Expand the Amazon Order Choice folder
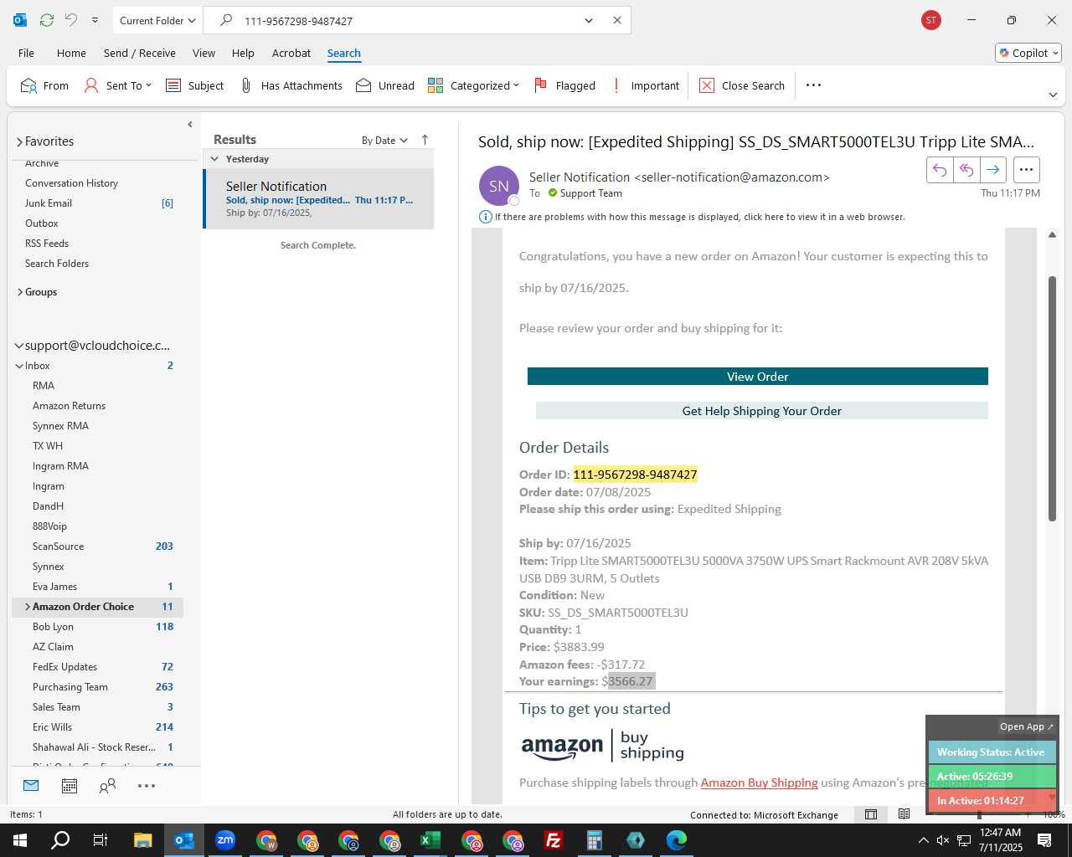The width and height of the screenshot is (1072, 857). [x=28, y=607]
